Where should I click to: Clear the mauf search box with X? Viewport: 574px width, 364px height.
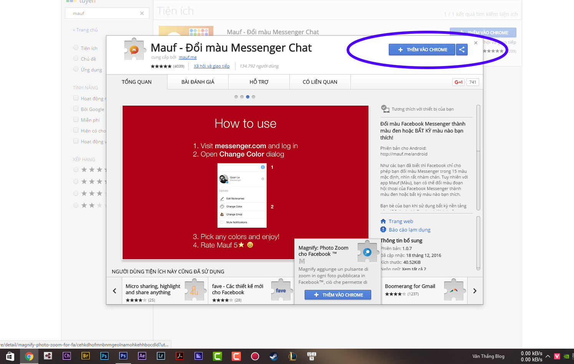click(142, 13)
